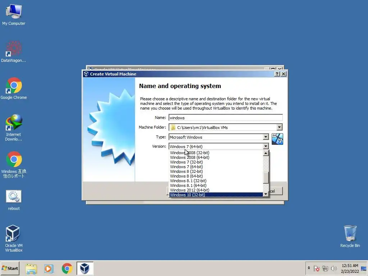The height and width of the screenshot is (276, 368).
Task: Expand the Machine Folder dropdown
Action: [x=279, y=127]
